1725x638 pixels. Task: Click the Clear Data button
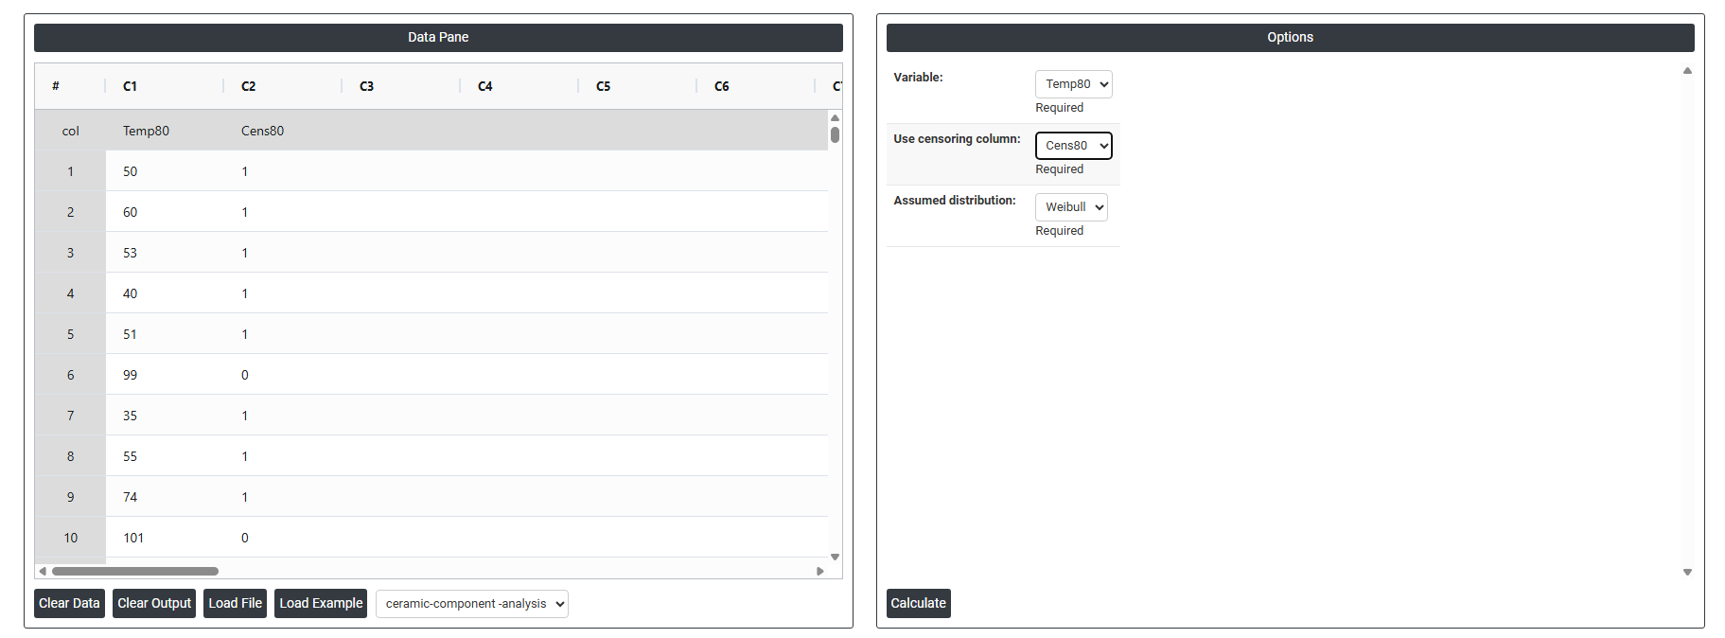click(x=69, y=603)
